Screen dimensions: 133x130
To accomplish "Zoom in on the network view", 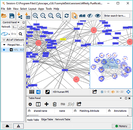I will tap(35, 16).
